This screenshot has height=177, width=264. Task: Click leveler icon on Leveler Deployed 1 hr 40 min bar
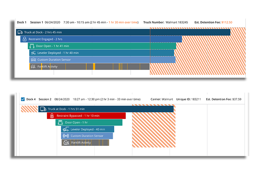click(x=33, y=53)
